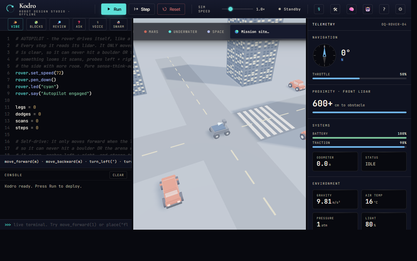Click the Air Temp 16 °C card
This screenshot has height=261, width=417.
(x=384, y=199)
